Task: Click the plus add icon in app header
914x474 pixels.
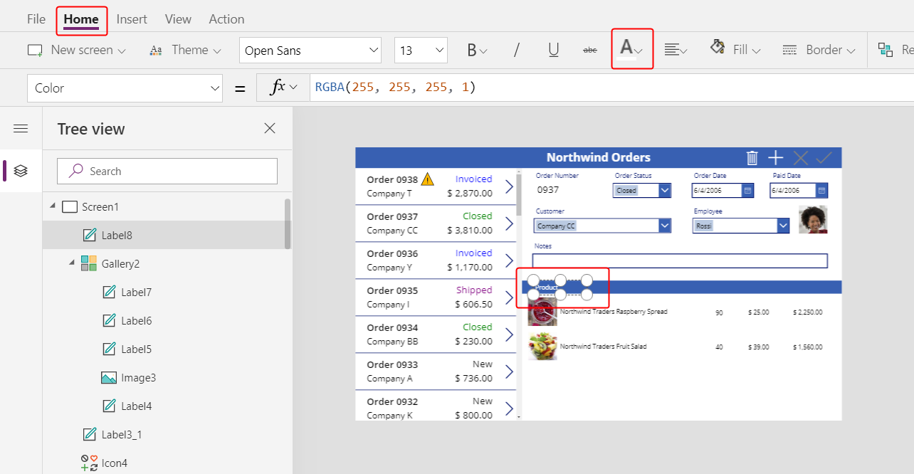Action: click(x=776, y=157)
